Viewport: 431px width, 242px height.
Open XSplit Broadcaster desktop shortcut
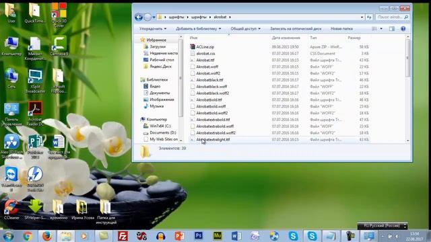[x=35, y=81]
